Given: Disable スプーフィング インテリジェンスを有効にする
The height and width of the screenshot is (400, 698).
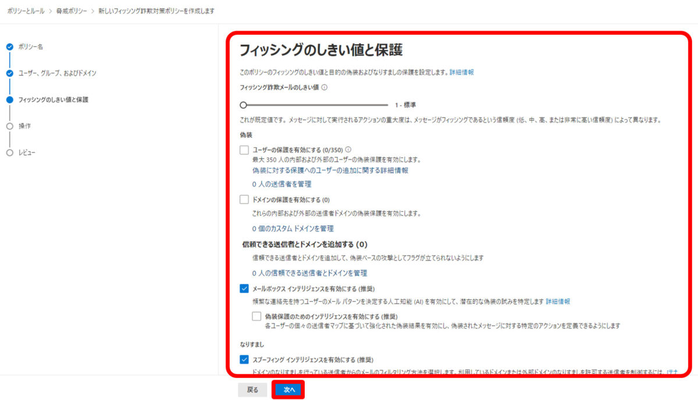Looking at the screenshot, I should pos(245,359).
